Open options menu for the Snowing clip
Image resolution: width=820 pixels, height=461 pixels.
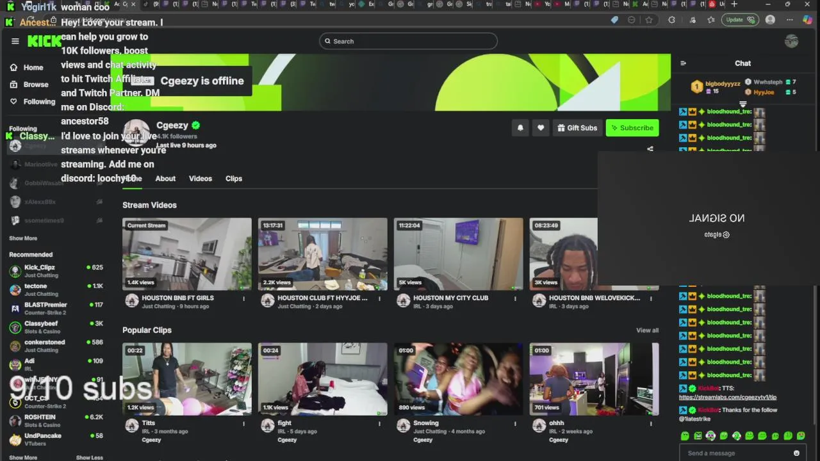pos(515,423)
